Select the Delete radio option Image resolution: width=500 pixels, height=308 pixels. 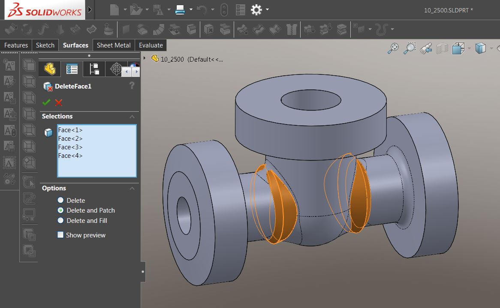tap(60, 200)
